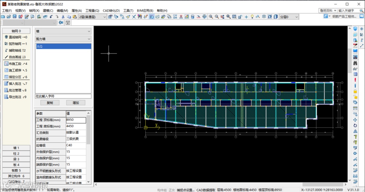Viewport: 365px width, 192px height.
Task: Click the light bulb icon in toolbar
Action: click(252, 17)
